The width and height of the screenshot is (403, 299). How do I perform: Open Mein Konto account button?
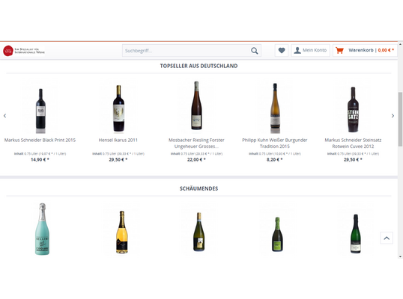point(310,50)
